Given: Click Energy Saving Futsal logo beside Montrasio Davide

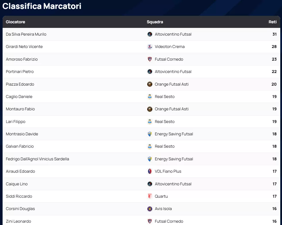Looking at the screenshot, I should tap(150, 134).
